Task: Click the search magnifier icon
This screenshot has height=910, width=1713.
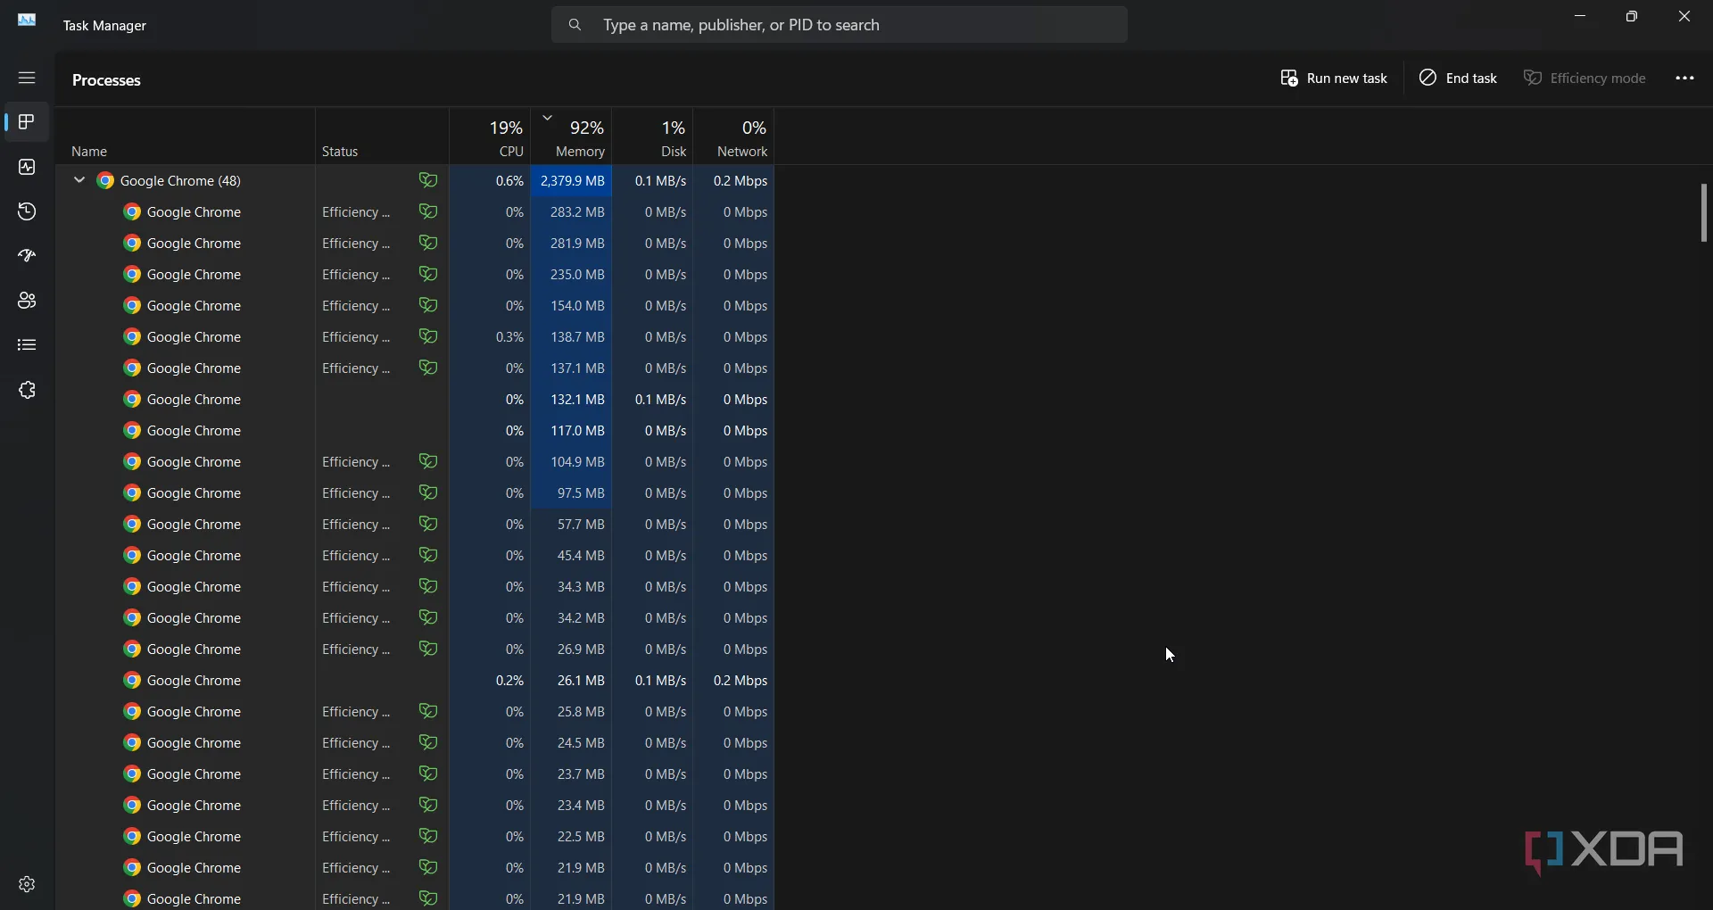Action: (x=575, y=25)
